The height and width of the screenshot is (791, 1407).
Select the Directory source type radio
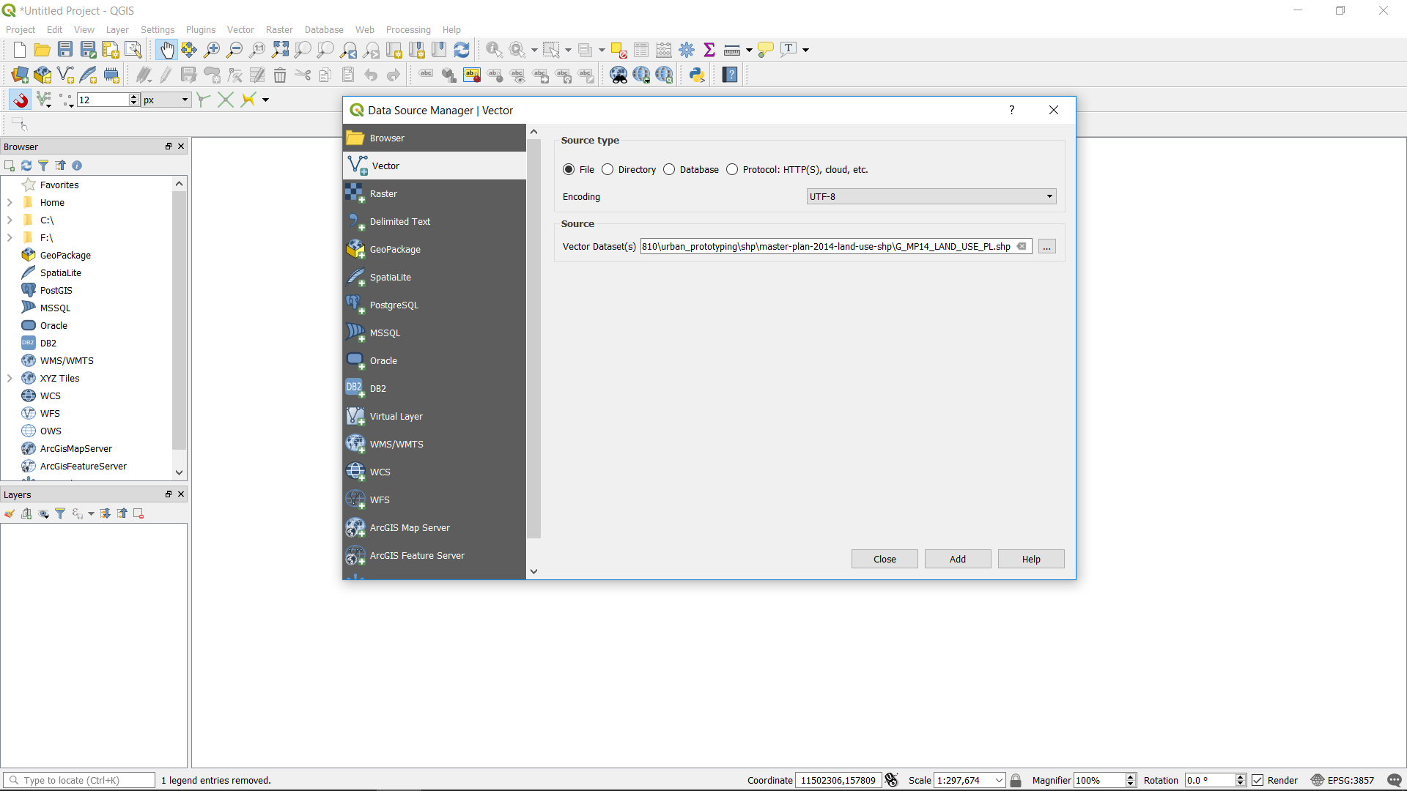point(608,169)
